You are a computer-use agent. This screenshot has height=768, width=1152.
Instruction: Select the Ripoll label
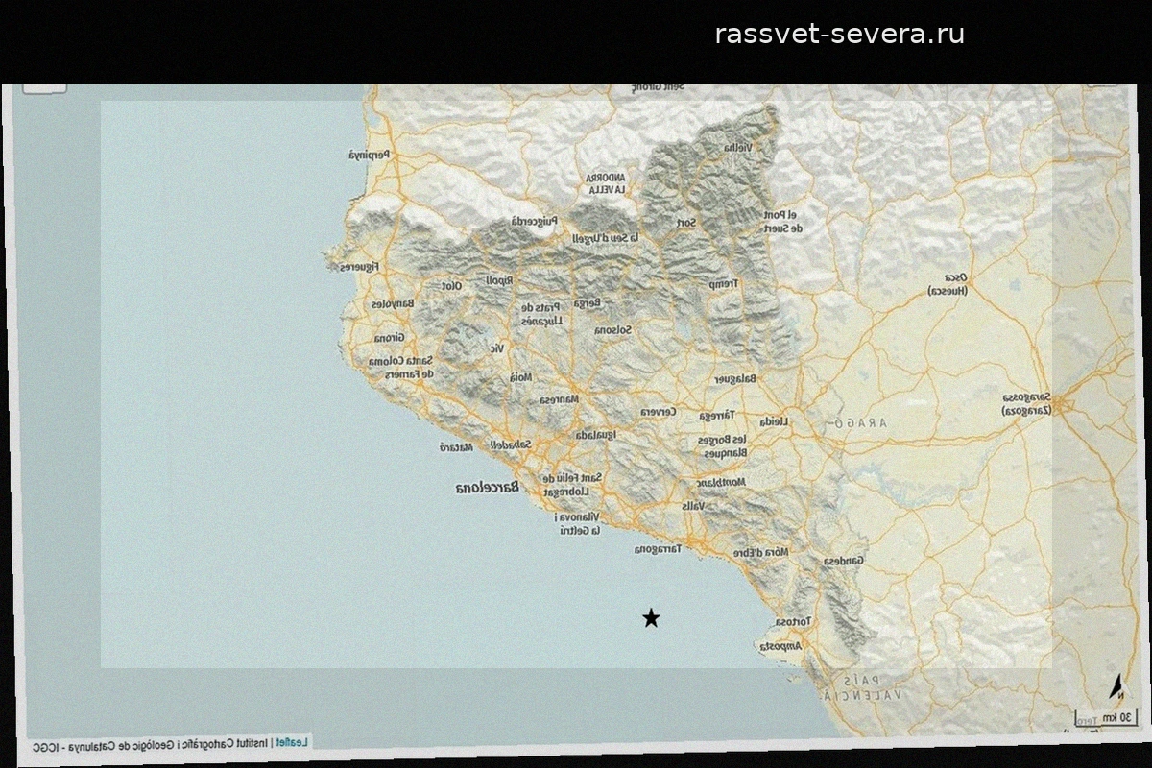(500, 280)
